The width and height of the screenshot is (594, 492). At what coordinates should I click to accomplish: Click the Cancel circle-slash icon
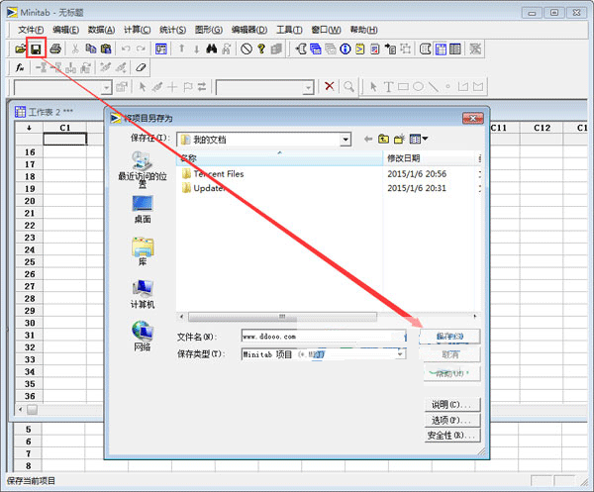coord(247,49)
